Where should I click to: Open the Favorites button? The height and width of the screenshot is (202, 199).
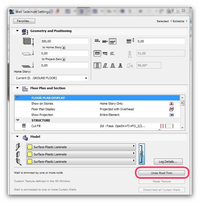point(24,21)
